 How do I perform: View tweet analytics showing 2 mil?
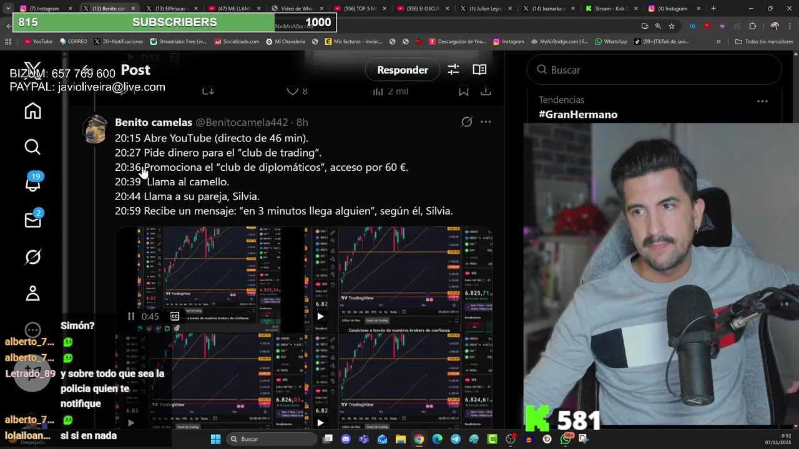tap(390, 91)
